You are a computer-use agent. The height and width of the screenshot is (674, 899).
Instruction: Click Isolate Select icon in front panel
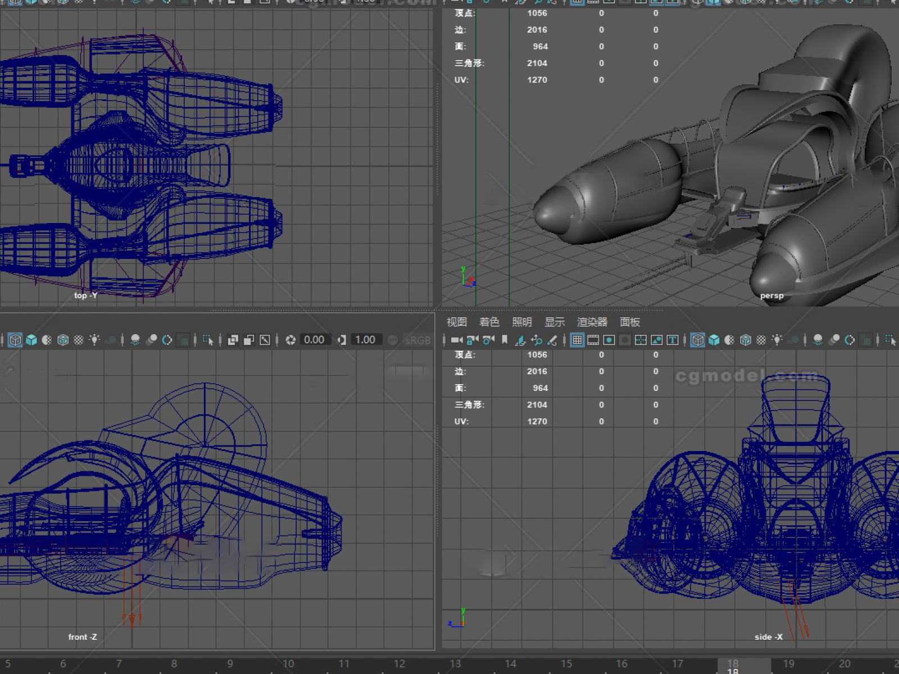click(208, 340)
